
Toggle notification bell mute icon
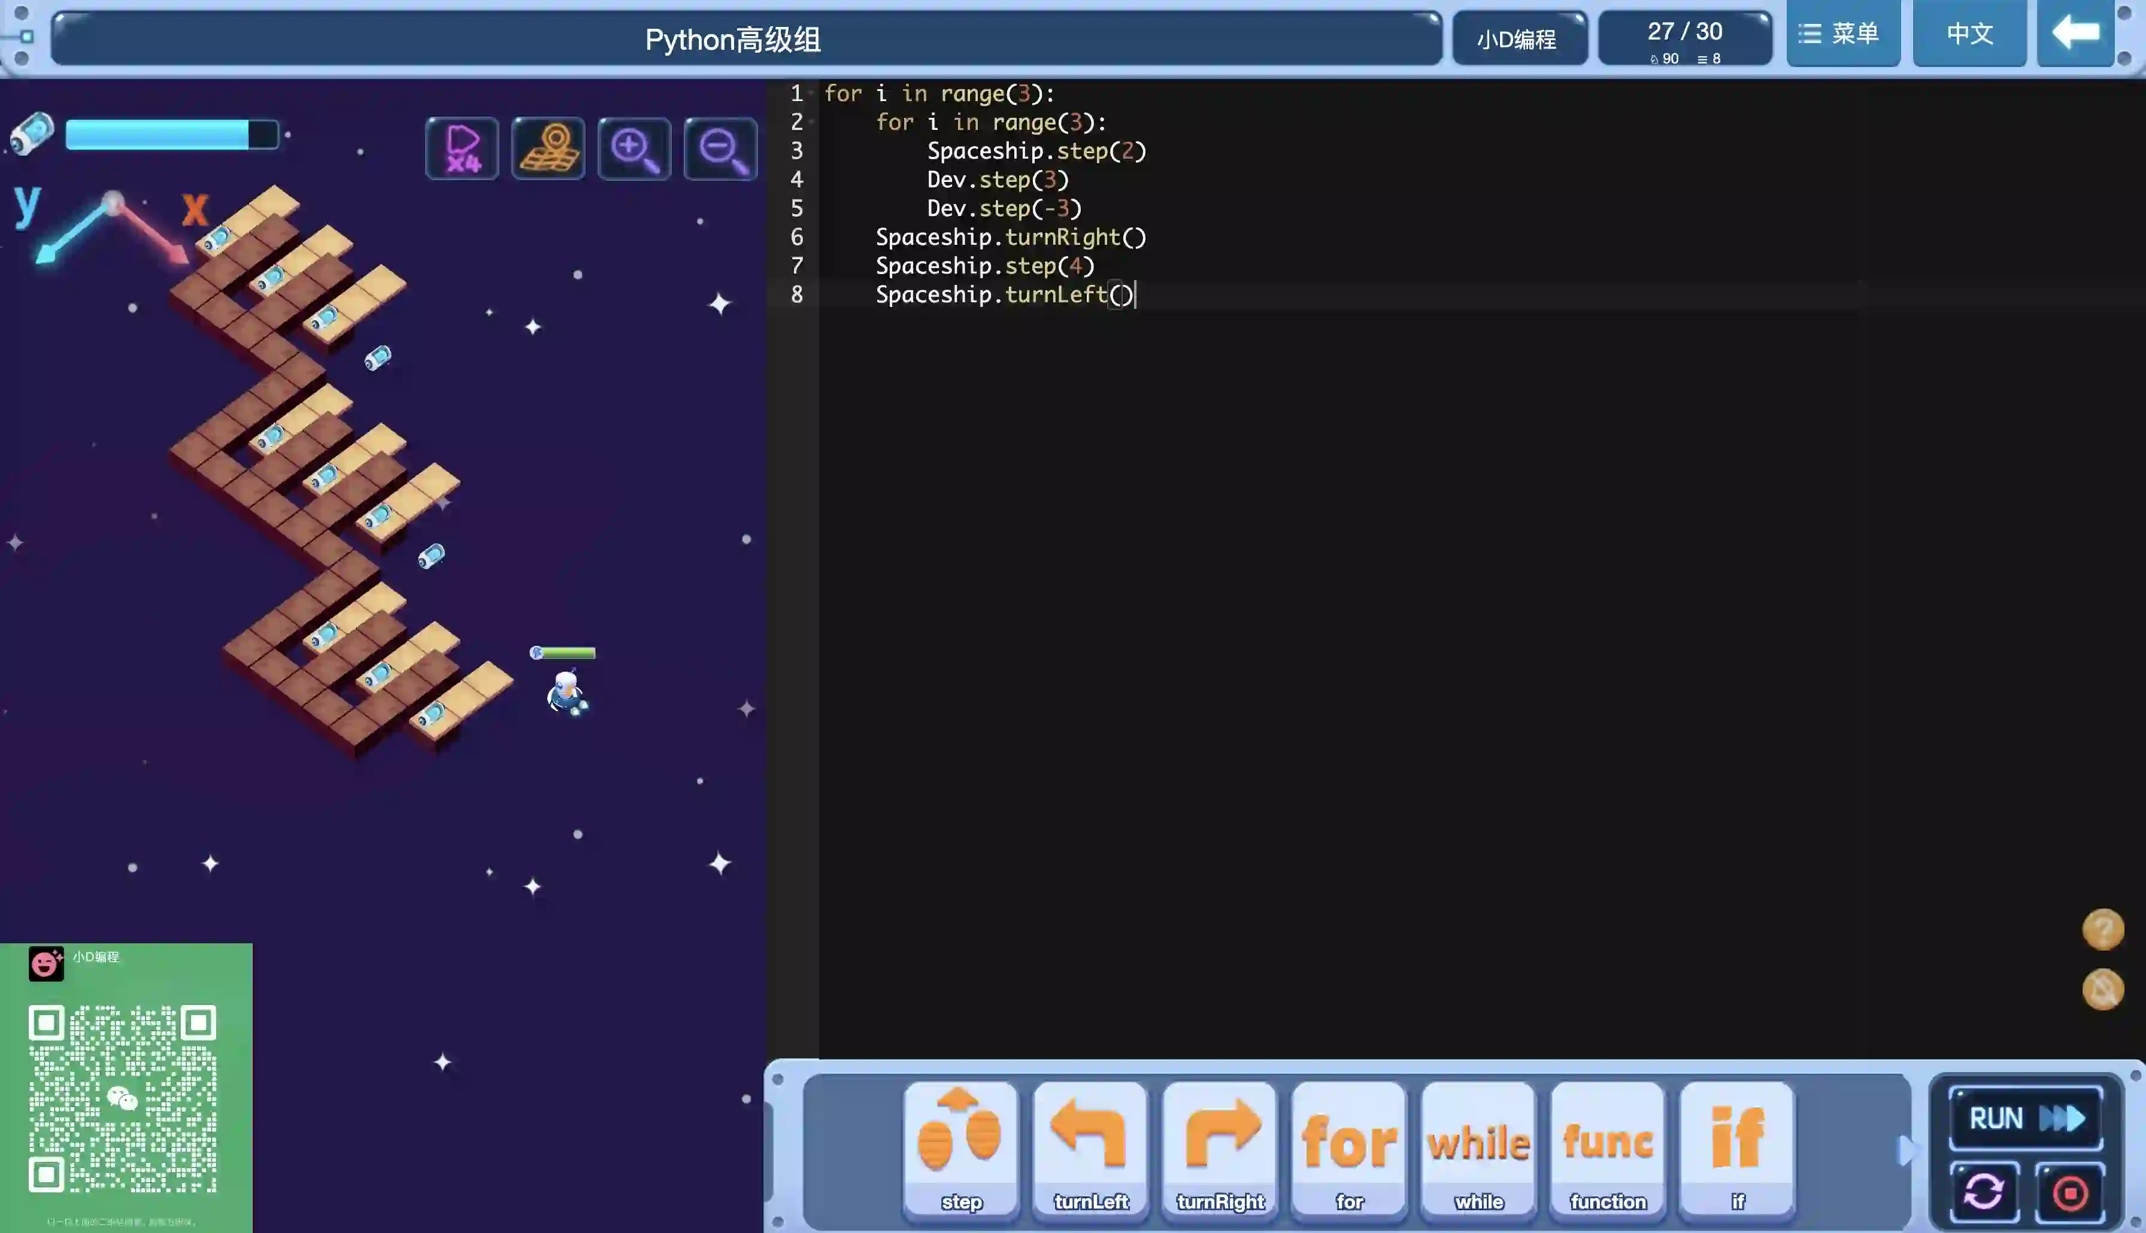click(x=2103, y=988)
